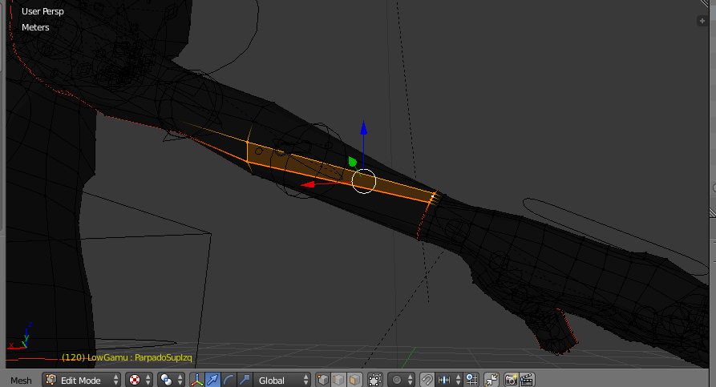Toggle the 3D manipulator widget button
Viewport: 716px width, 387px height.
click(x=197, y=380)
